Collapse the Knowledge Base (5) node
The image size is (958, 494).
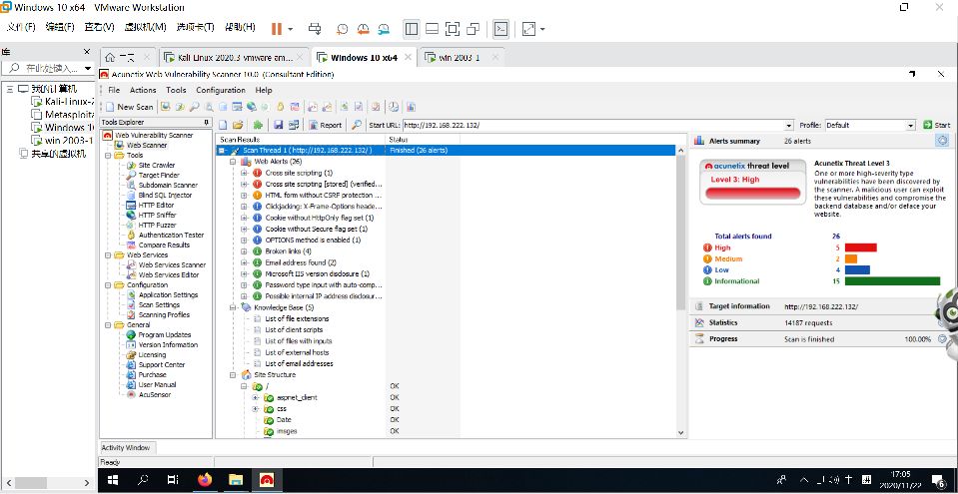(x=233, y=307)
